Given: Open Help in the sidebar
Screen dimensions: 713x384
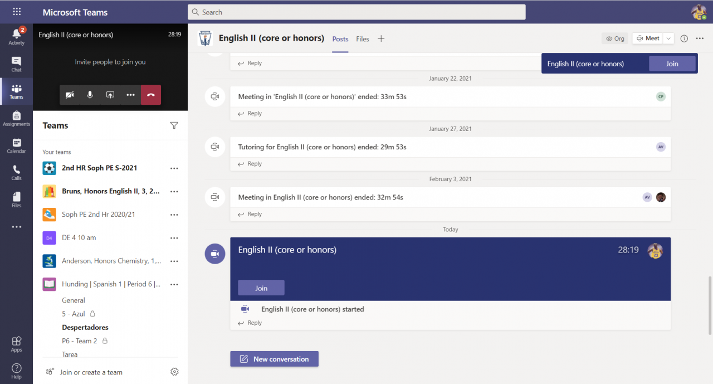Looking at the screenshot, I should (x=16, y=371).
